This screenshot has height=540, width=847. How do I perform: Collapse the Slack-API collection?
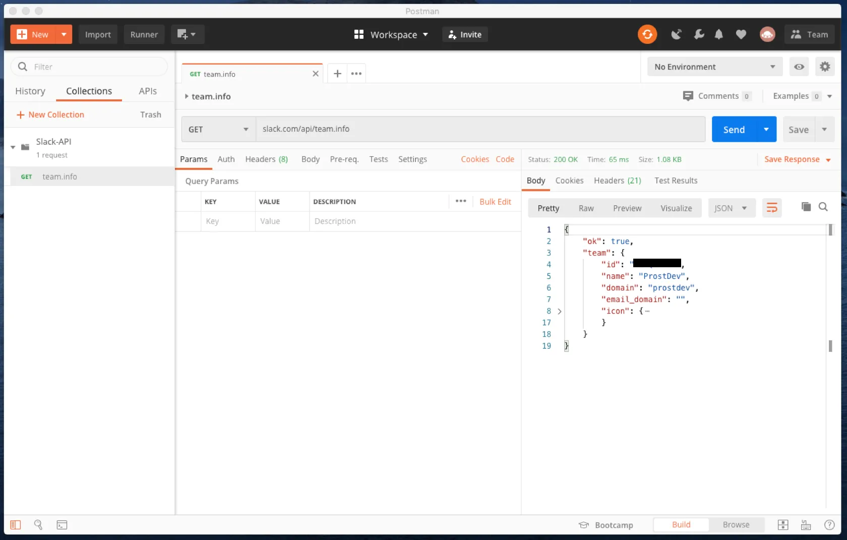click(x=13, y=147)
